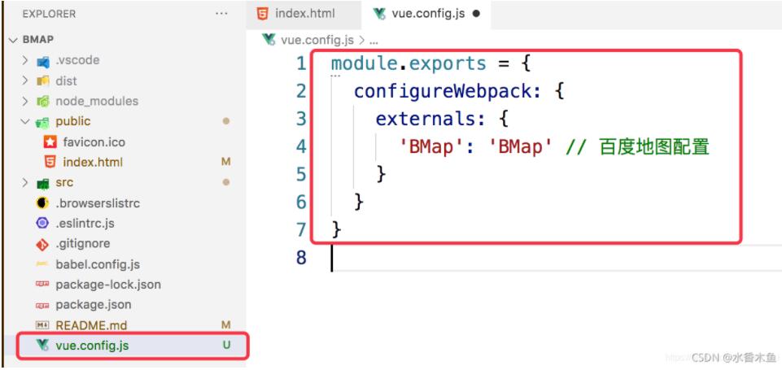This screenshot has height=370, width=782.
Task: Click the M status badge on README.md
Action: click(x=226, y=325)
